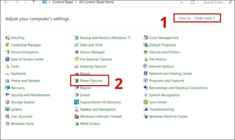Open the Windows Mobility Center link

[x=168, y=116]
